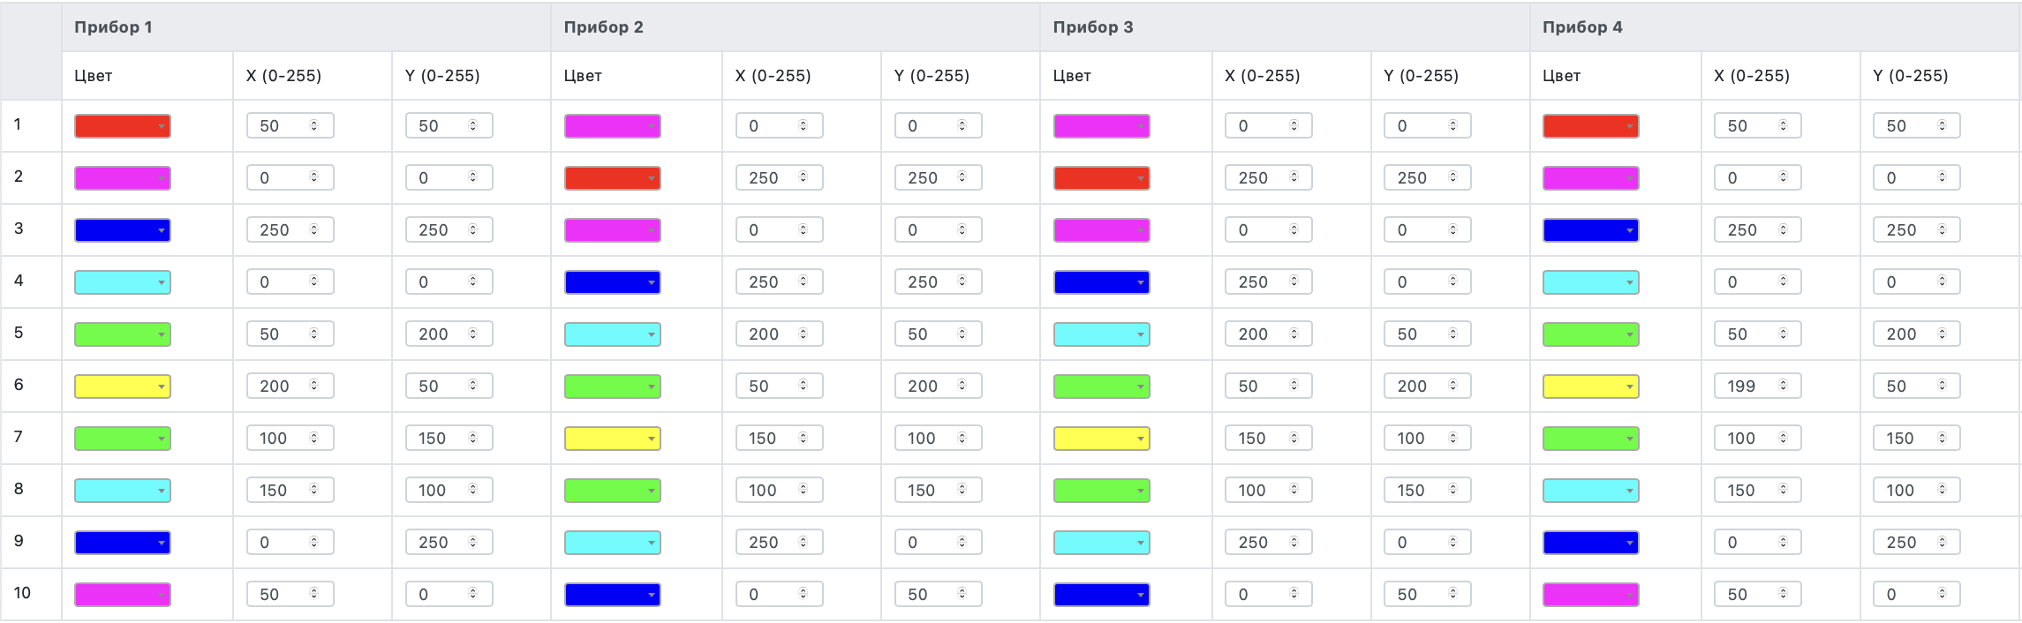Image resolution: width=2022 pixels, height=623 pixels.
Task: Click the Цвет header under Прибор 3
Action: [1072, 76]
